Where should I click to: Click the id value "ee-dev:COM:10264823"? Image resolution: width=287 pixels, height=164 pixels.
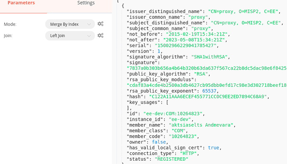coord(173,114)
